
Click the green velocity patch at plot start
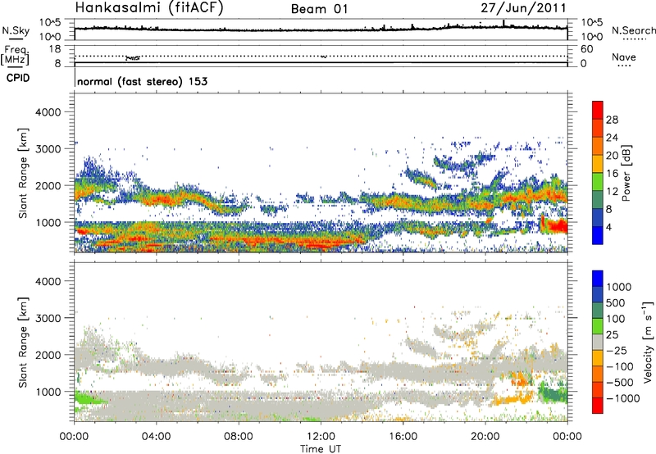[x=87, y=398]
